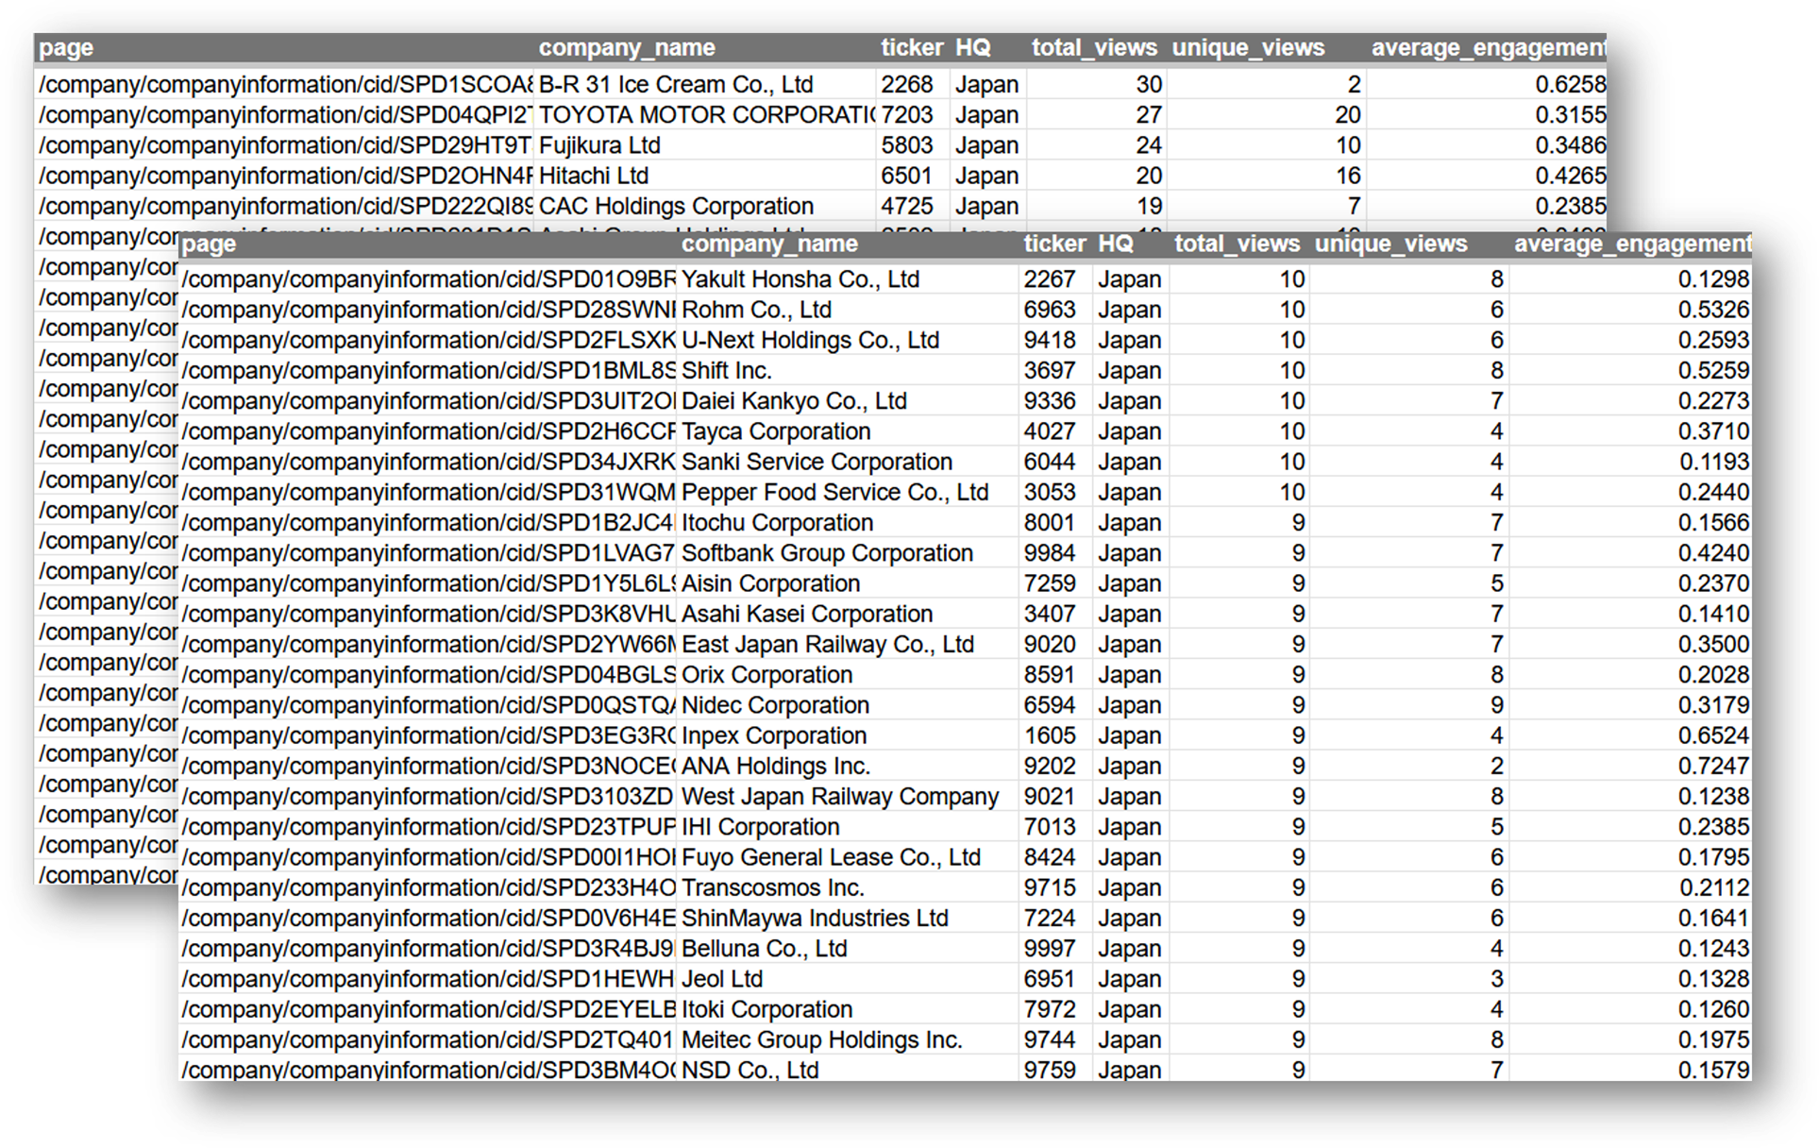Click the Hitachi Ltd cell
This screenshot has width=1819, height=1148.
coord(593,176)
